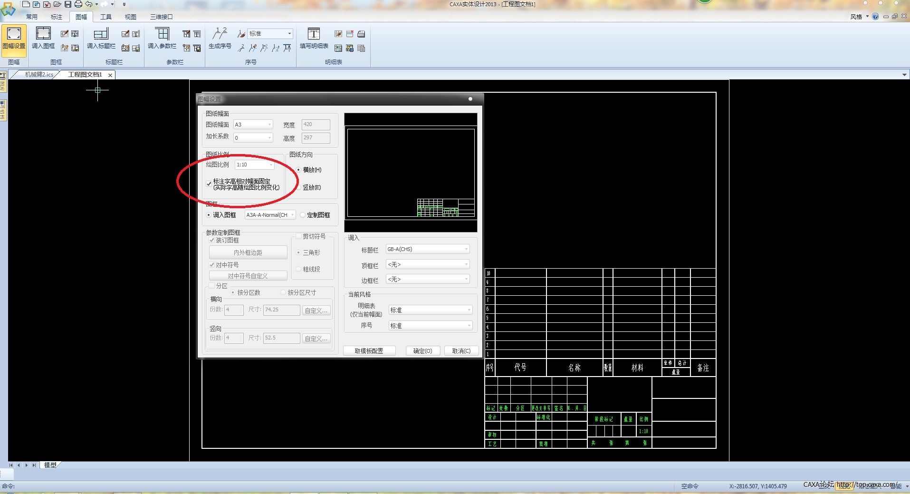910x494 pixels.
Task: Open the 绘图比例 1:10 dropdown
Action: pos(255,165)
